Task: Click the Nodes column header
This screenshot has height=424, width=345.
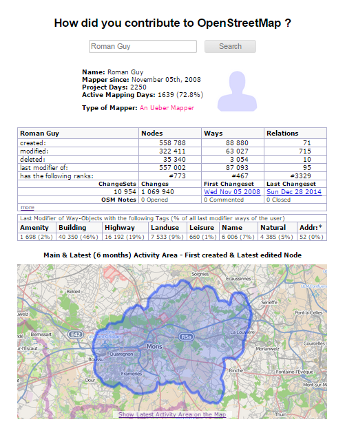Action: pos(151,134)
